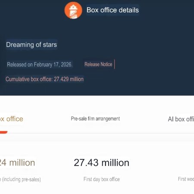Click the word million after 27.43

click(115, 163)
